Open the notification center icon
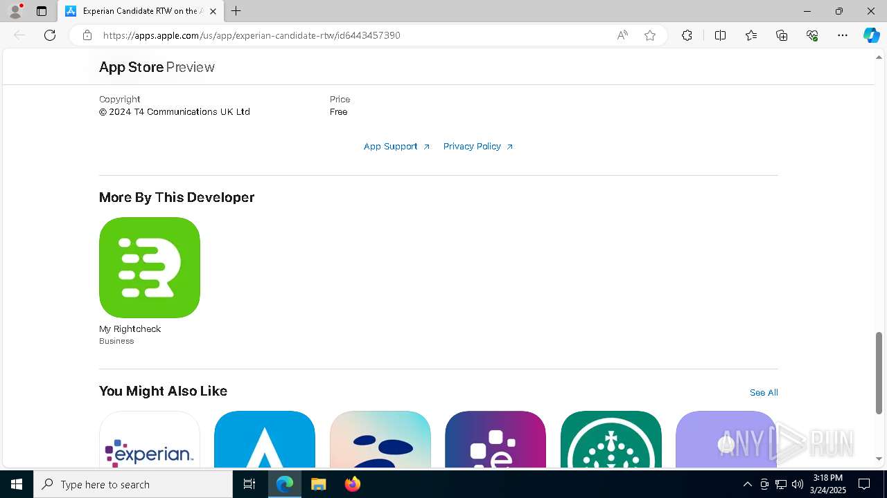The image size is (887, 498). coord(864,484)
